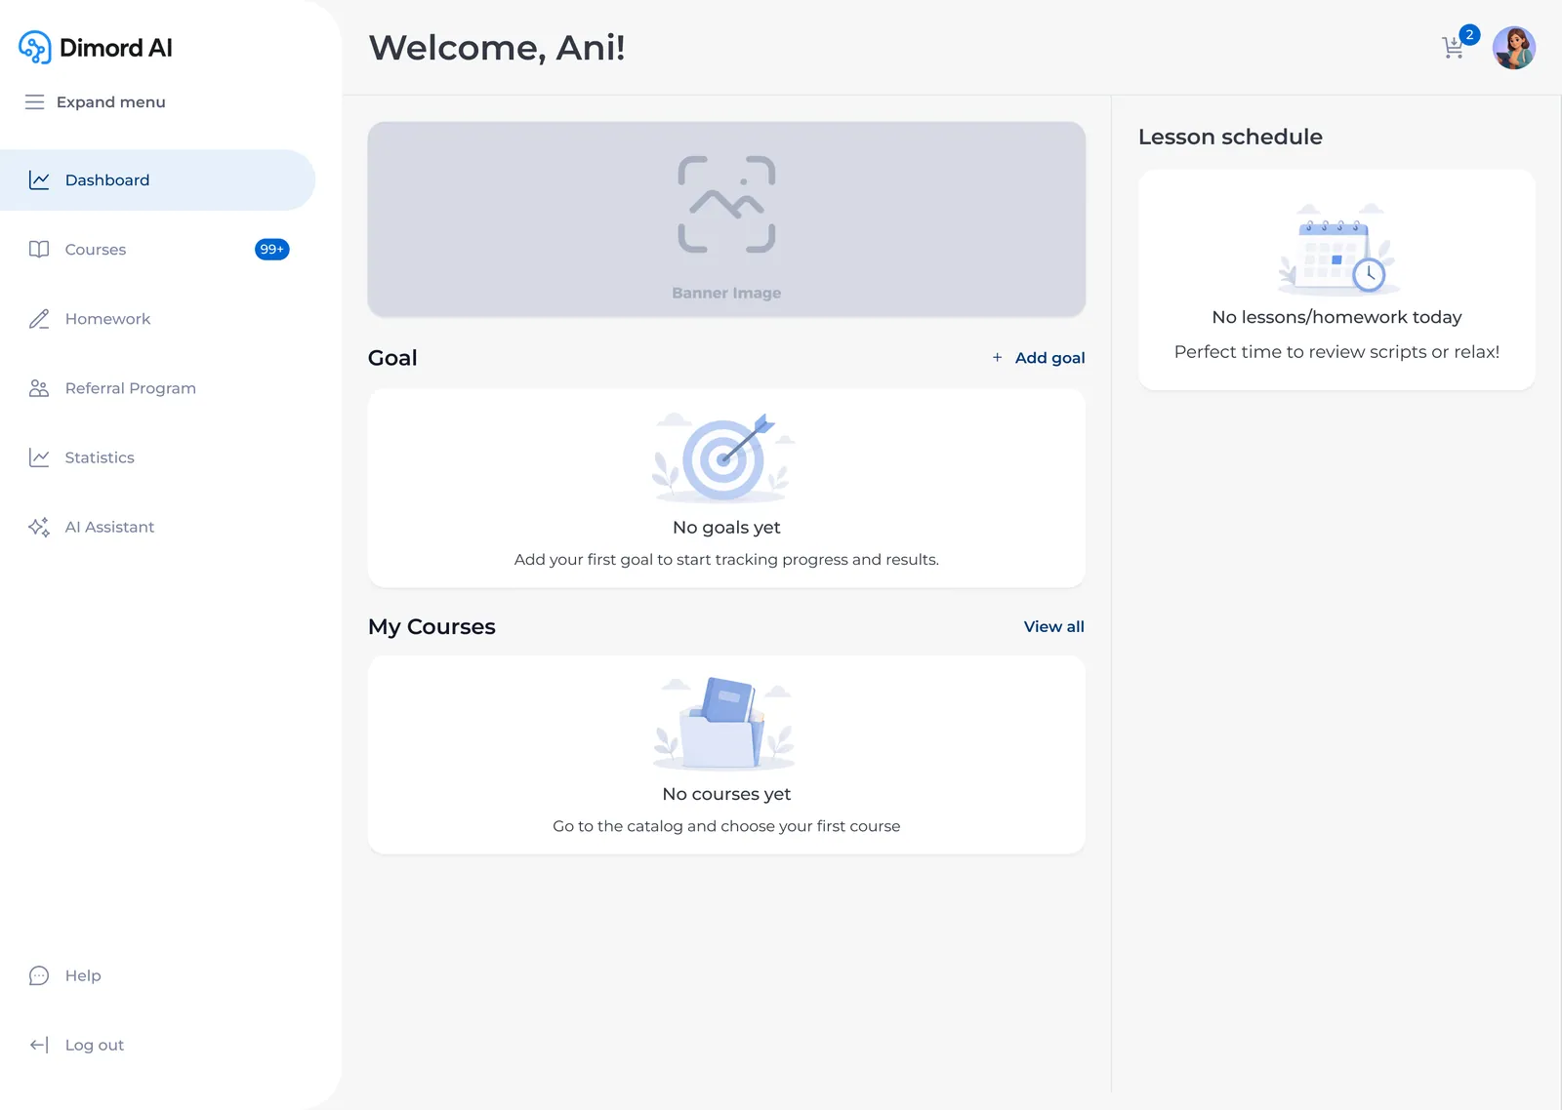Click the Banner Image placeholder

pos(726,219)
